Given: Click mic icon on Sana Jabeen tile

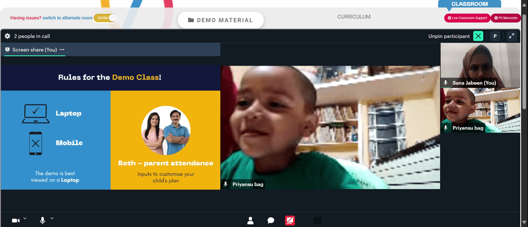Looking at the screenshot, I should (x=446, y=82).
